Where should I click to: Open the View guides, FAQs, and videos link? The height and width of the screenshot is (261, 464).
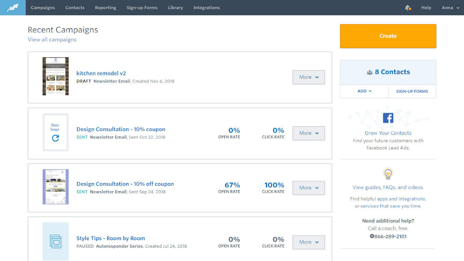[x=388, y=187]
